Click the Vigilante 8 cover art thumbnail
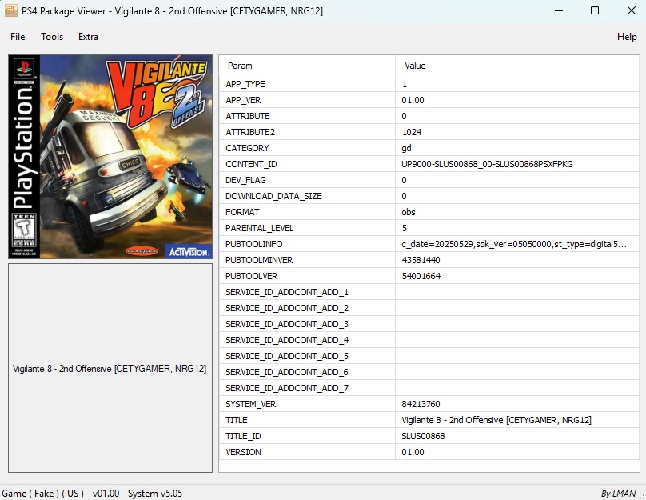This screenshot has height=500, width=646. click(x=110, y=157)
